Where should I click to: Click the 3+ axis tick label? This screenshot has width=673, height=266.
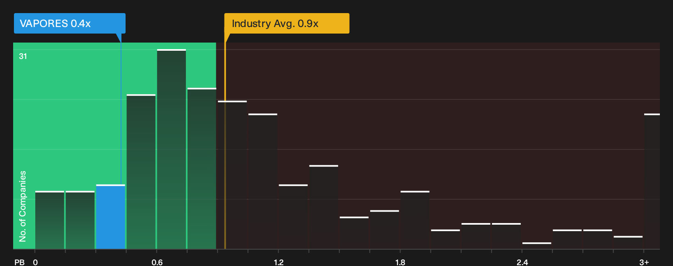(x=644, y=262)
